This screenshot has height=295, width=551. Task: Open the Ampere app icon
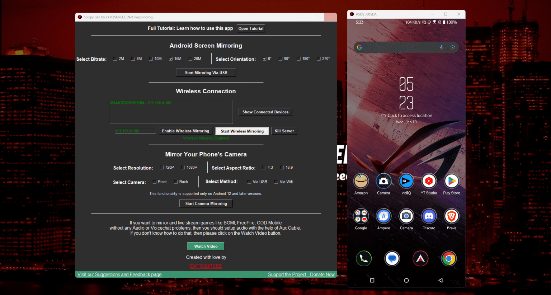tap(383, 216)
